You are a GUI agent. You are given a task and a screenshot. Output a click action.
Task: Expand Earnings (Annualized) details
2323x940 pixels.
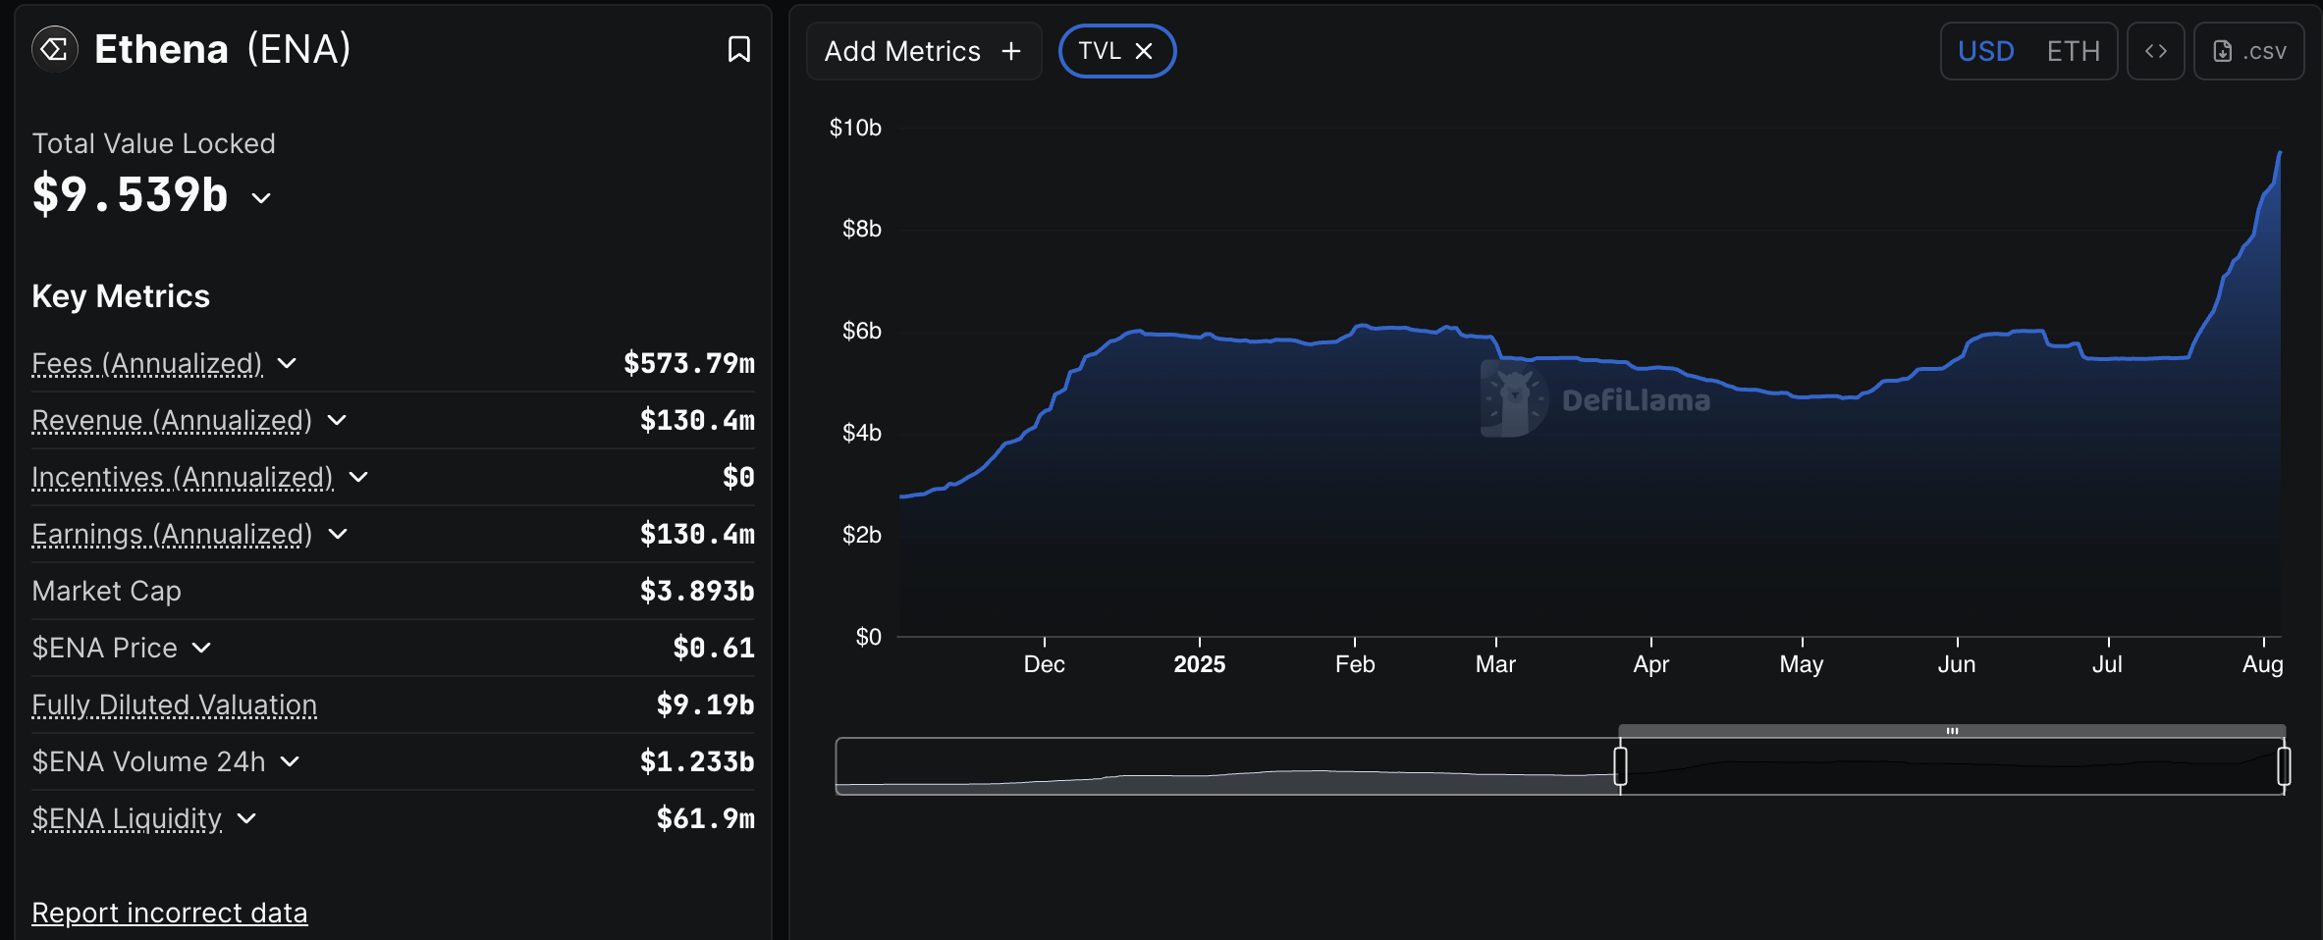pyautogui.click(x=338, y=534)
